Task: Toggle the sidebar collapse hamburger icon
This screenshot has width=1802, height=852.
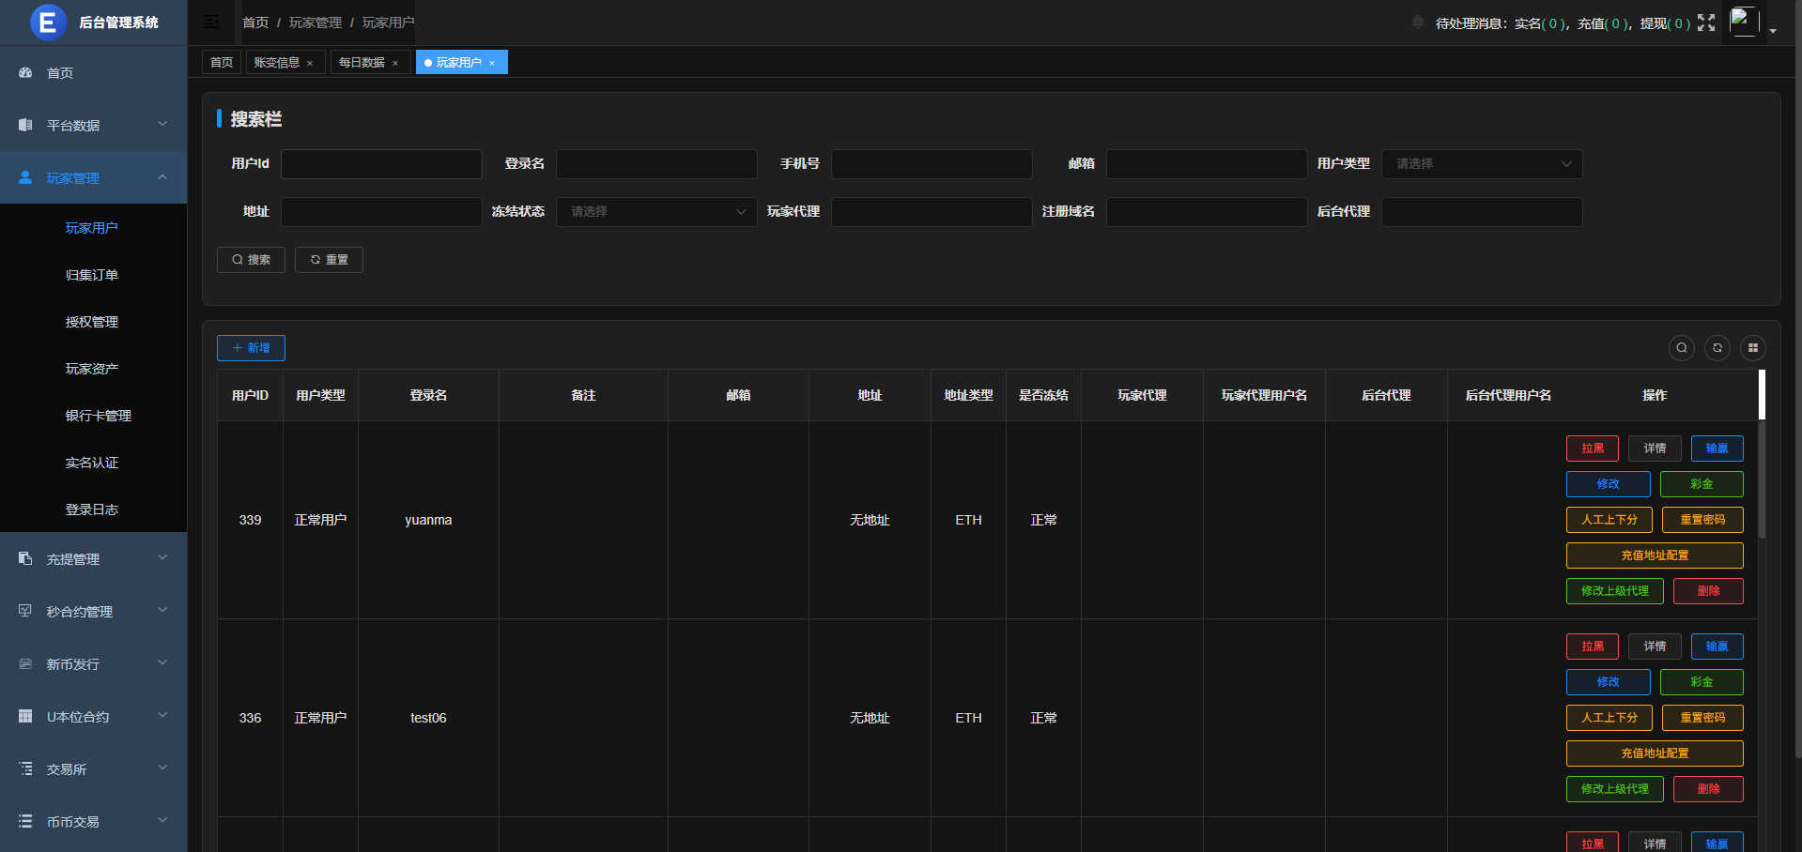Action: coord(212,22)
